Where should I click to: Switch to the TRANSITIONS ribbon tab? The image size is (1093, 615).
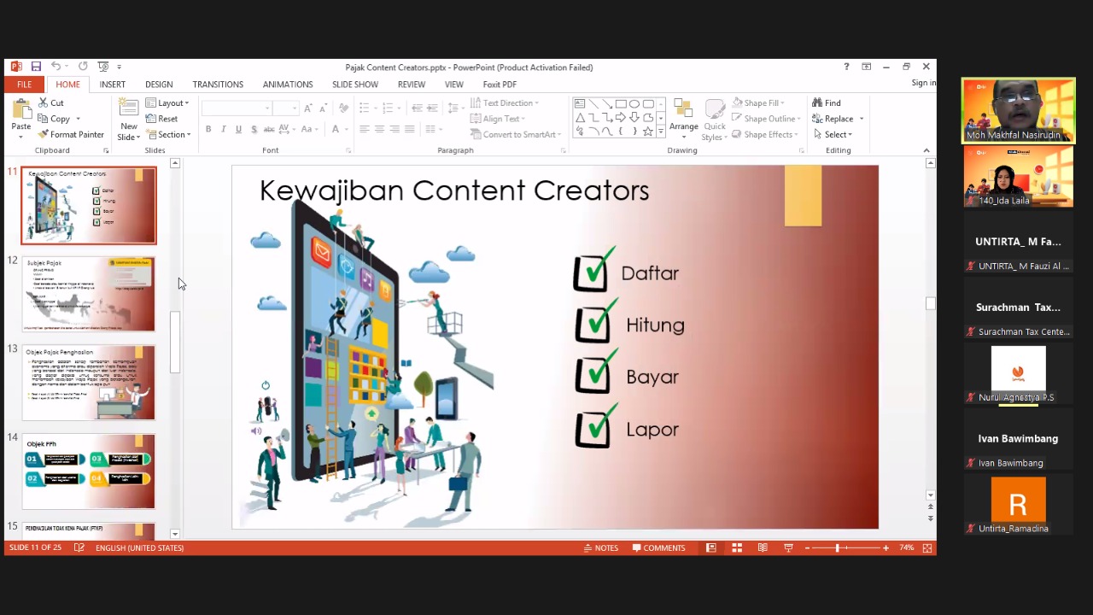pos(218,85)
